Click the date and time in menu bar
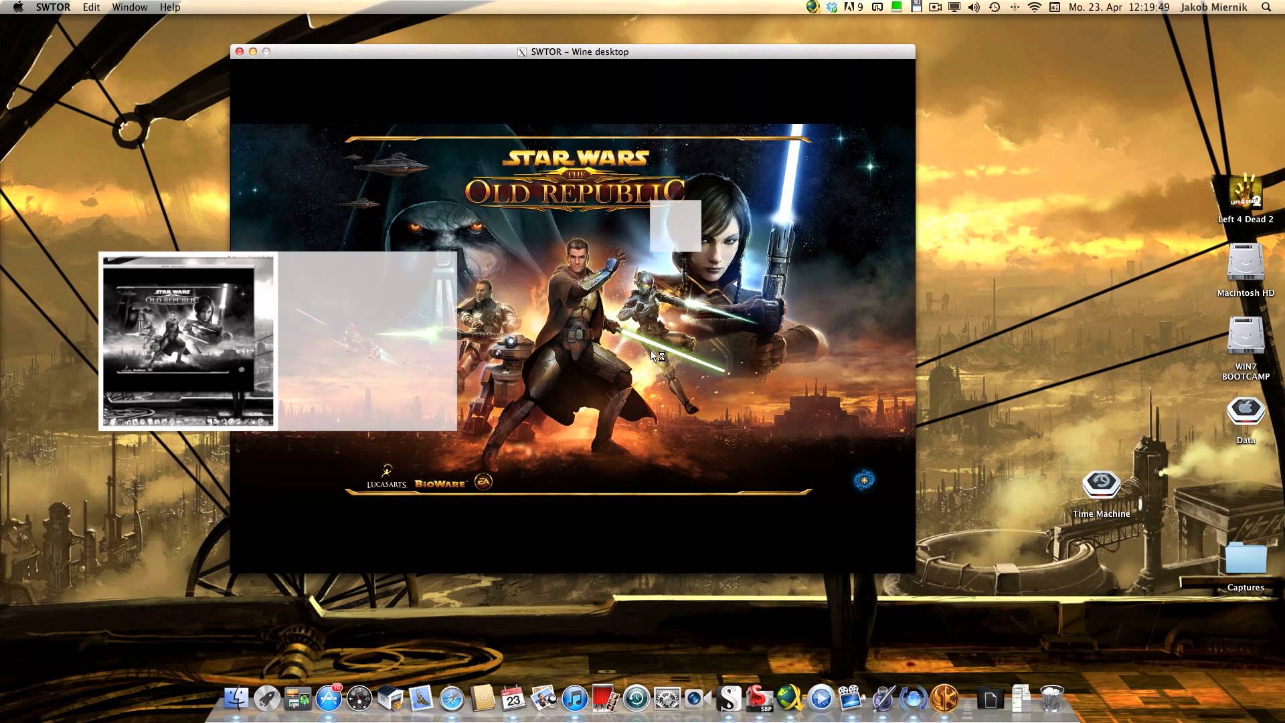 pos(1119,7)
